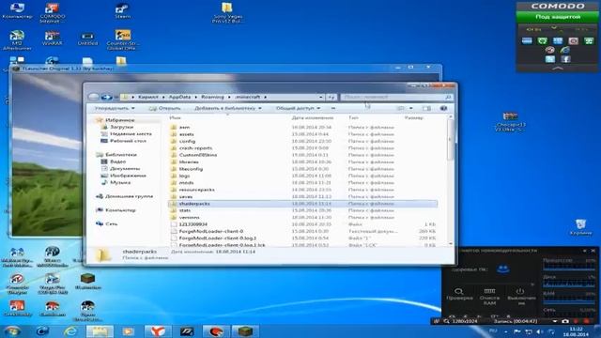Select the WinRAR desktop icon
This screenshot has height=338, width=601.
click(53, 38)
